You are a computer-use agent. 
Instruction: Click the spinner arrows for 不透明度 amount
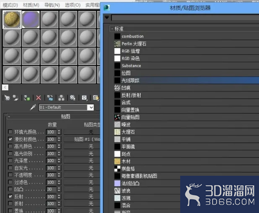[x=59, y=175]
